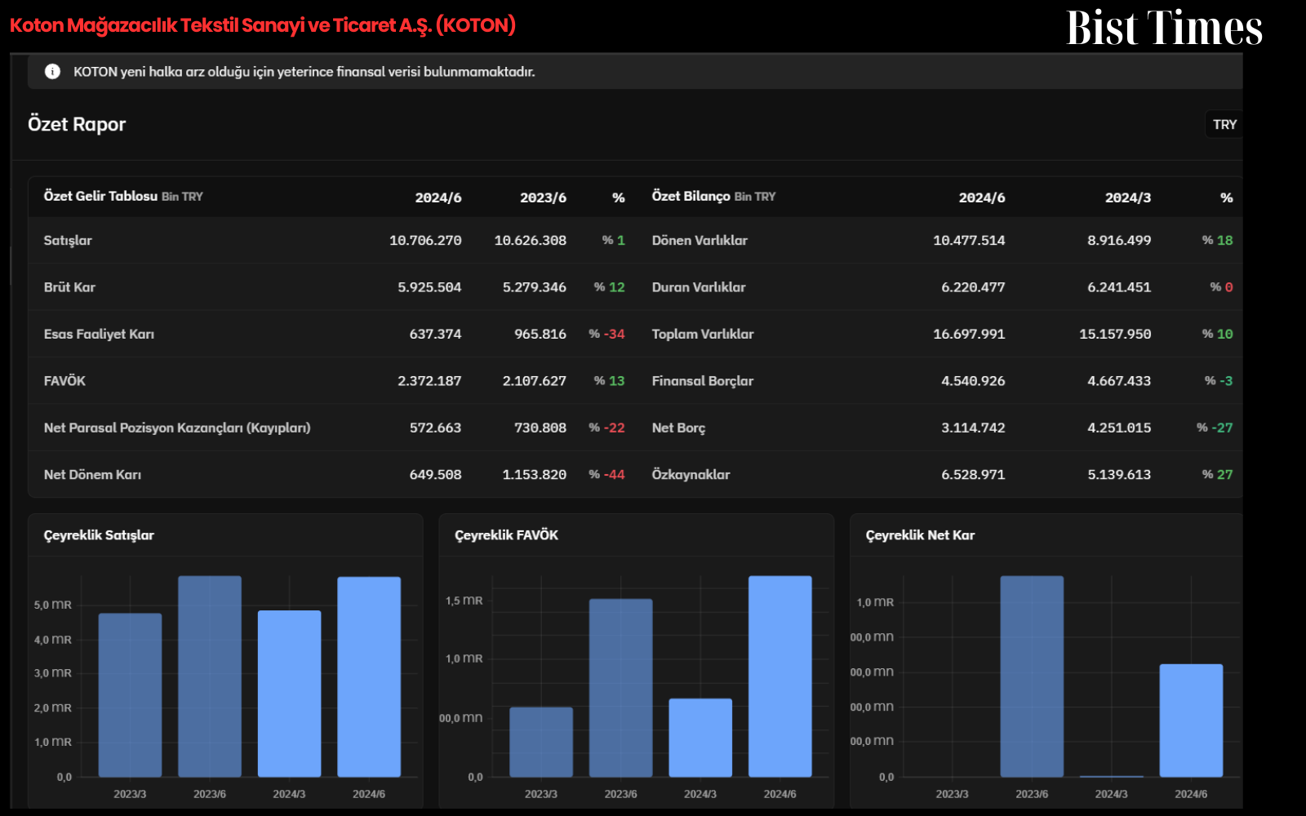Select the Özkaynaklar row label
The width and height of the screenshot is (1306, 816).
pos(691,475)
